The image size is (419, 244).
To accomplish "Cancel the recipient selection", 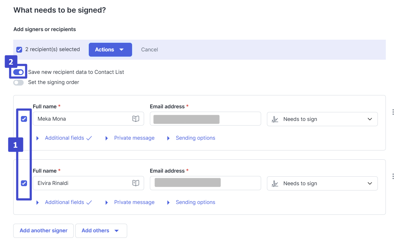I will [x=149, y=50].
